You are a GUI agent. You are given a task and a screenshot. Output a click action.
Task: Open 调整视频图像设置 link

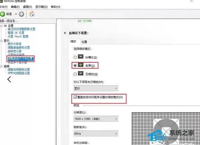[x=19, y=73]
